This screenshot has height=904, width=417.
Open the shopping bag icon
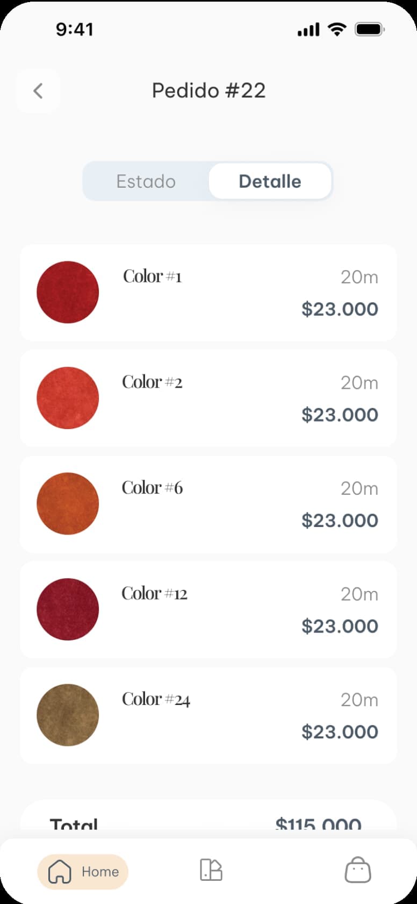(x=357, y=870)
